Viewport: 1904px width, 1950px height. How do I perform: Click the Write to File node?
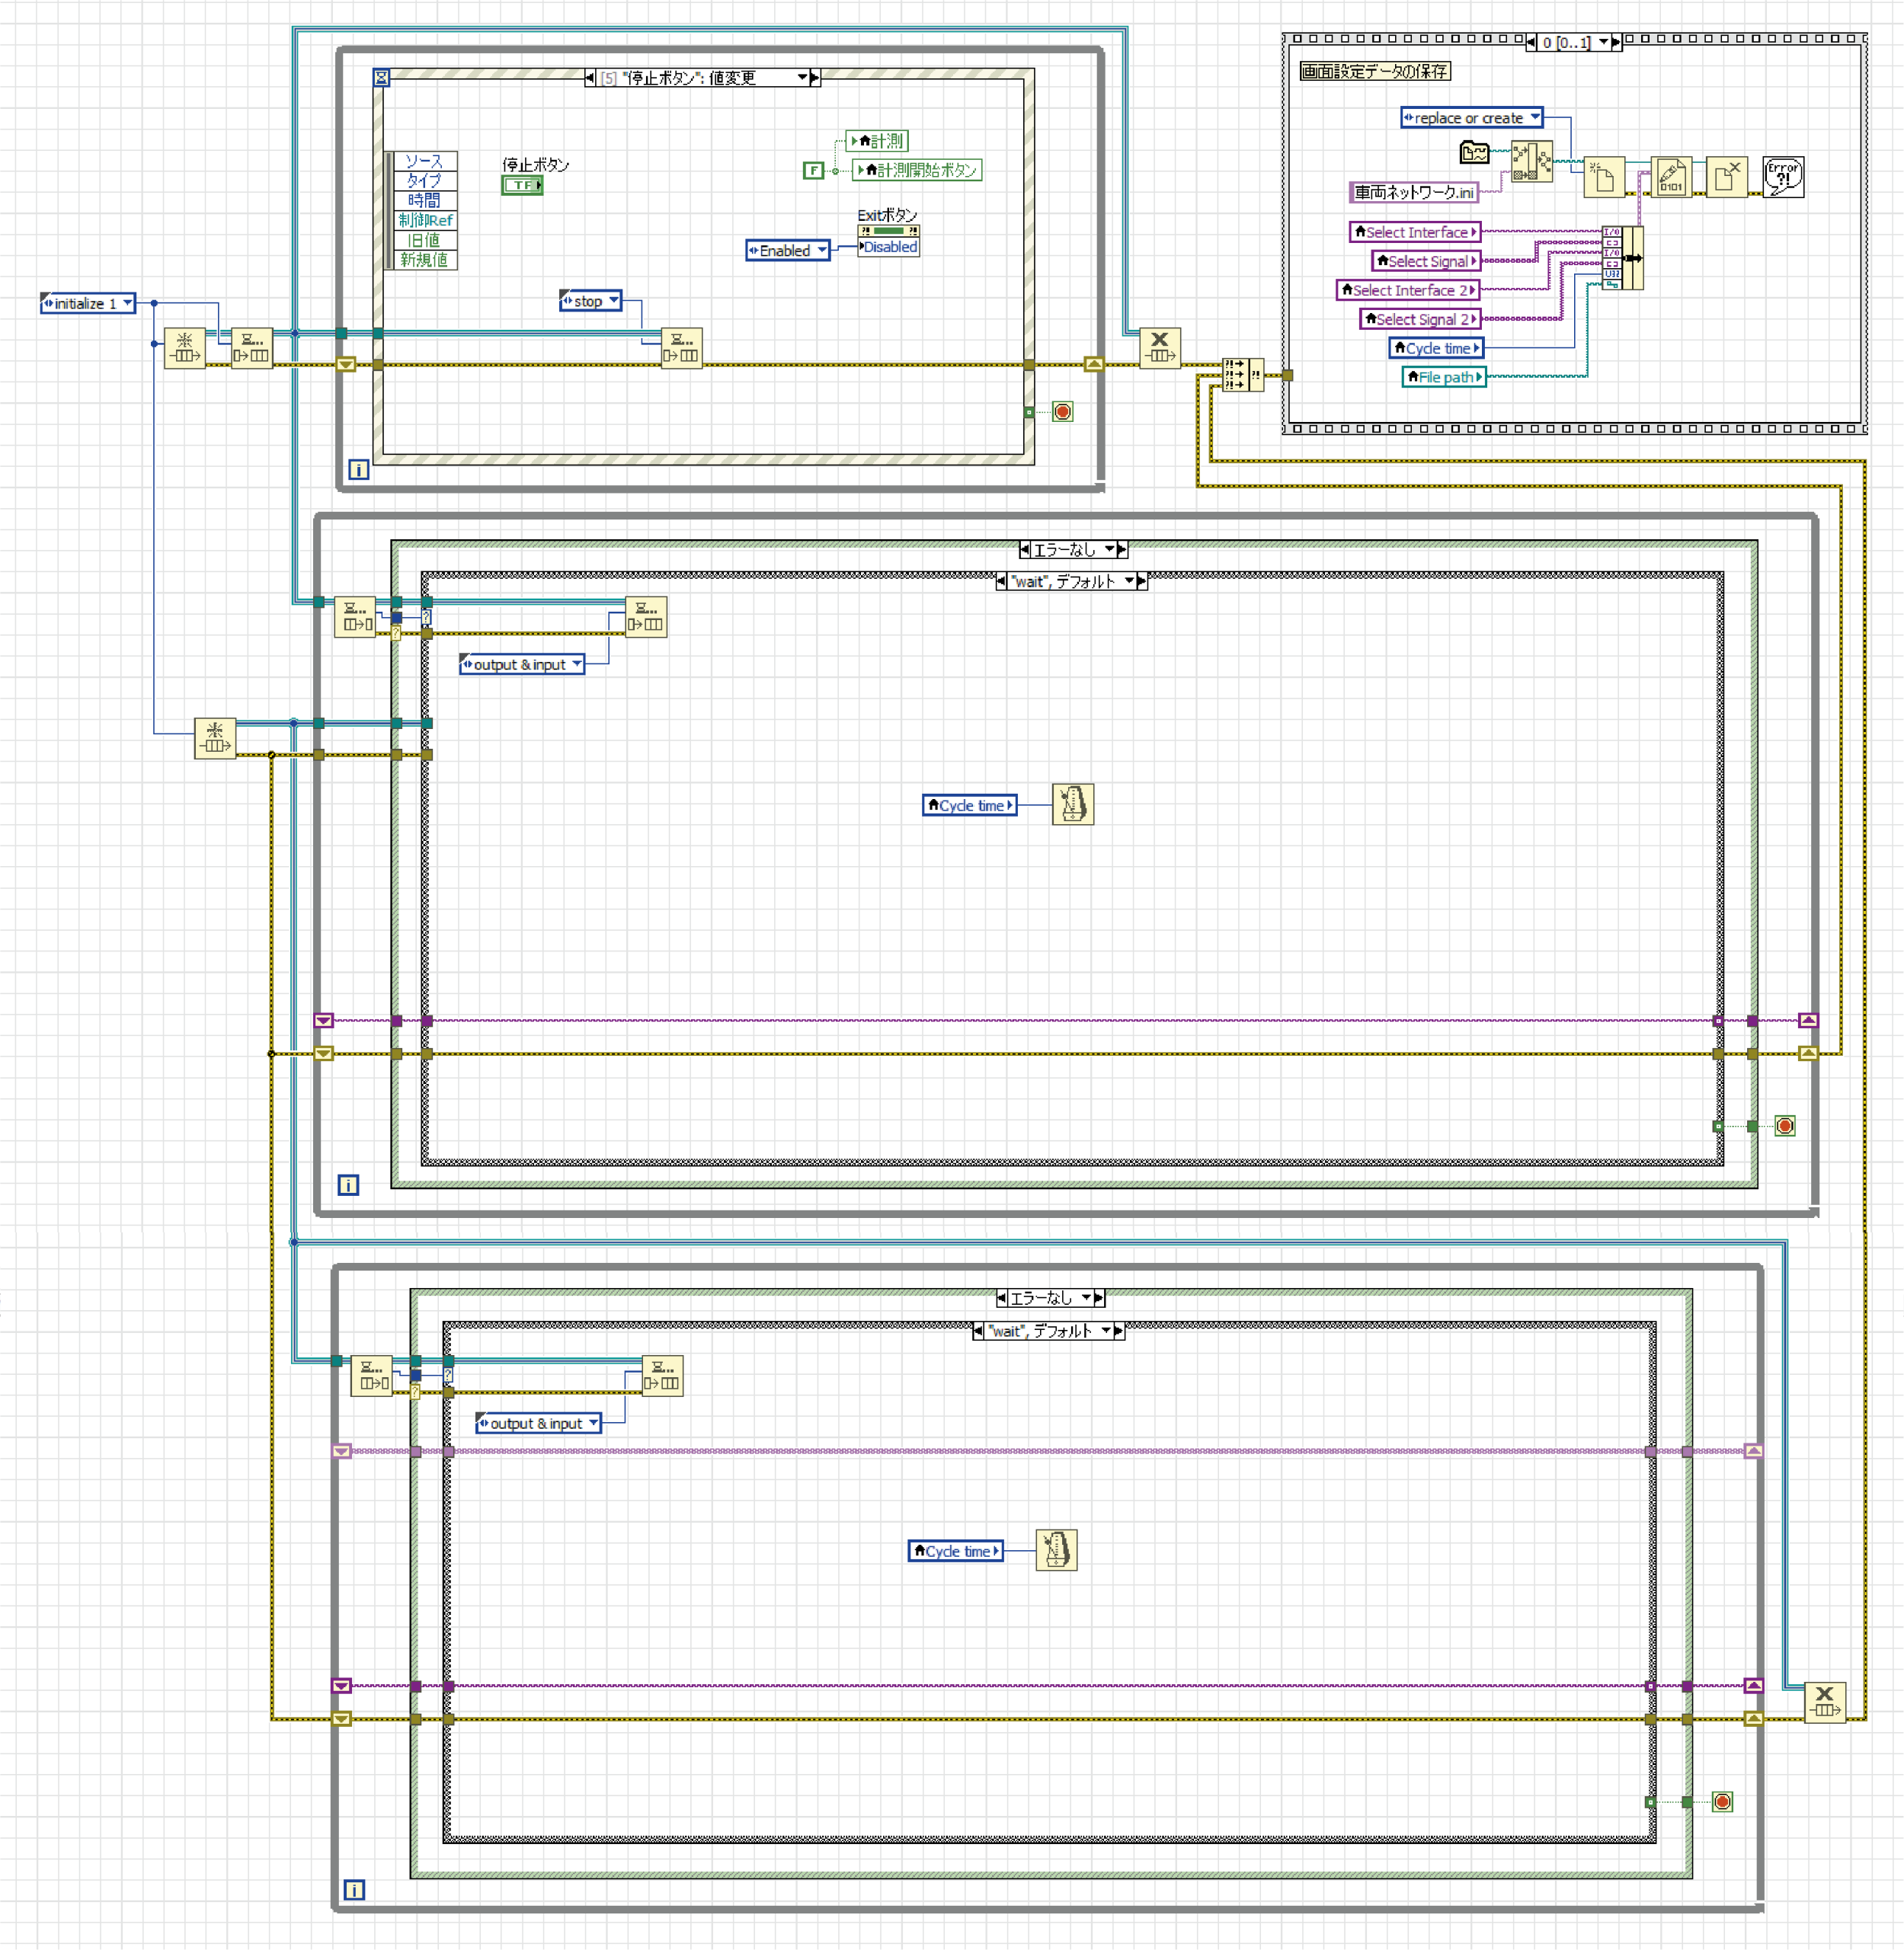tap(1670, 177)
